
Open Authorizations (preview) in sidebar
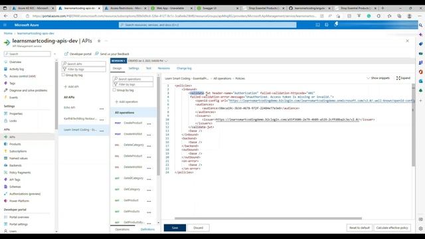pyautogui.click(x=25, y=194)
